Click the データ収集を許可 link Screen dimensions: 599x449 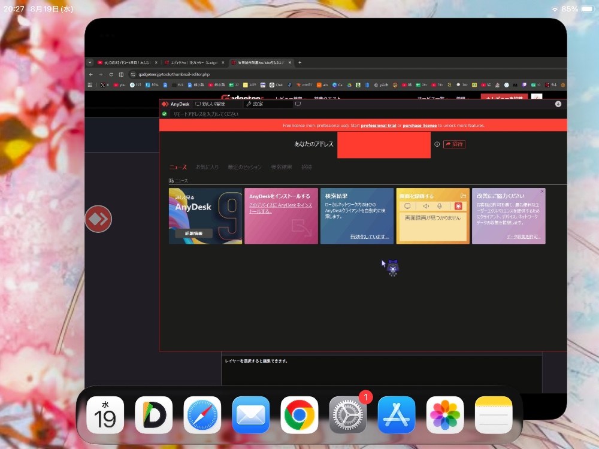(524, 236)
